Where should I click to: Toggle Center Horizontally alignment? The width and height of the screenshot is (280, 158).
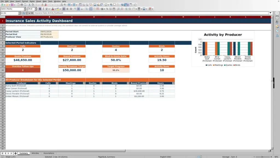click(67, 9)
